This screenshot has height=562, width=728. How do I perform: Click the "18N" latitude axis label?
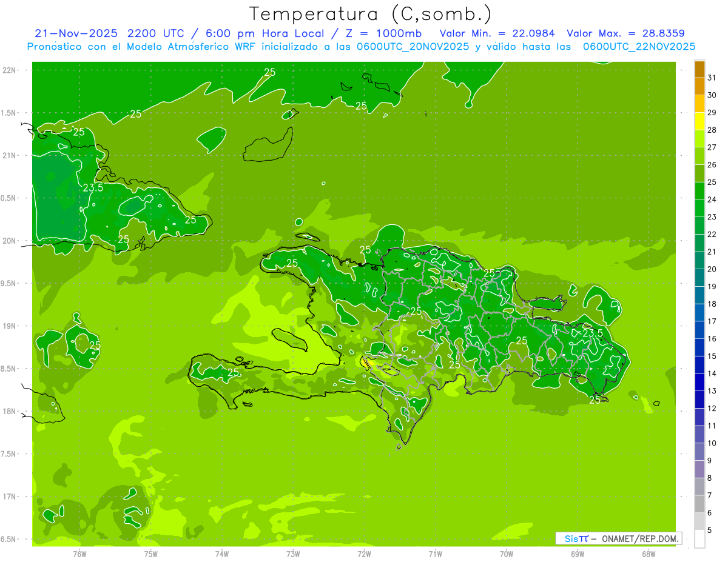click(x=9, y=411)
